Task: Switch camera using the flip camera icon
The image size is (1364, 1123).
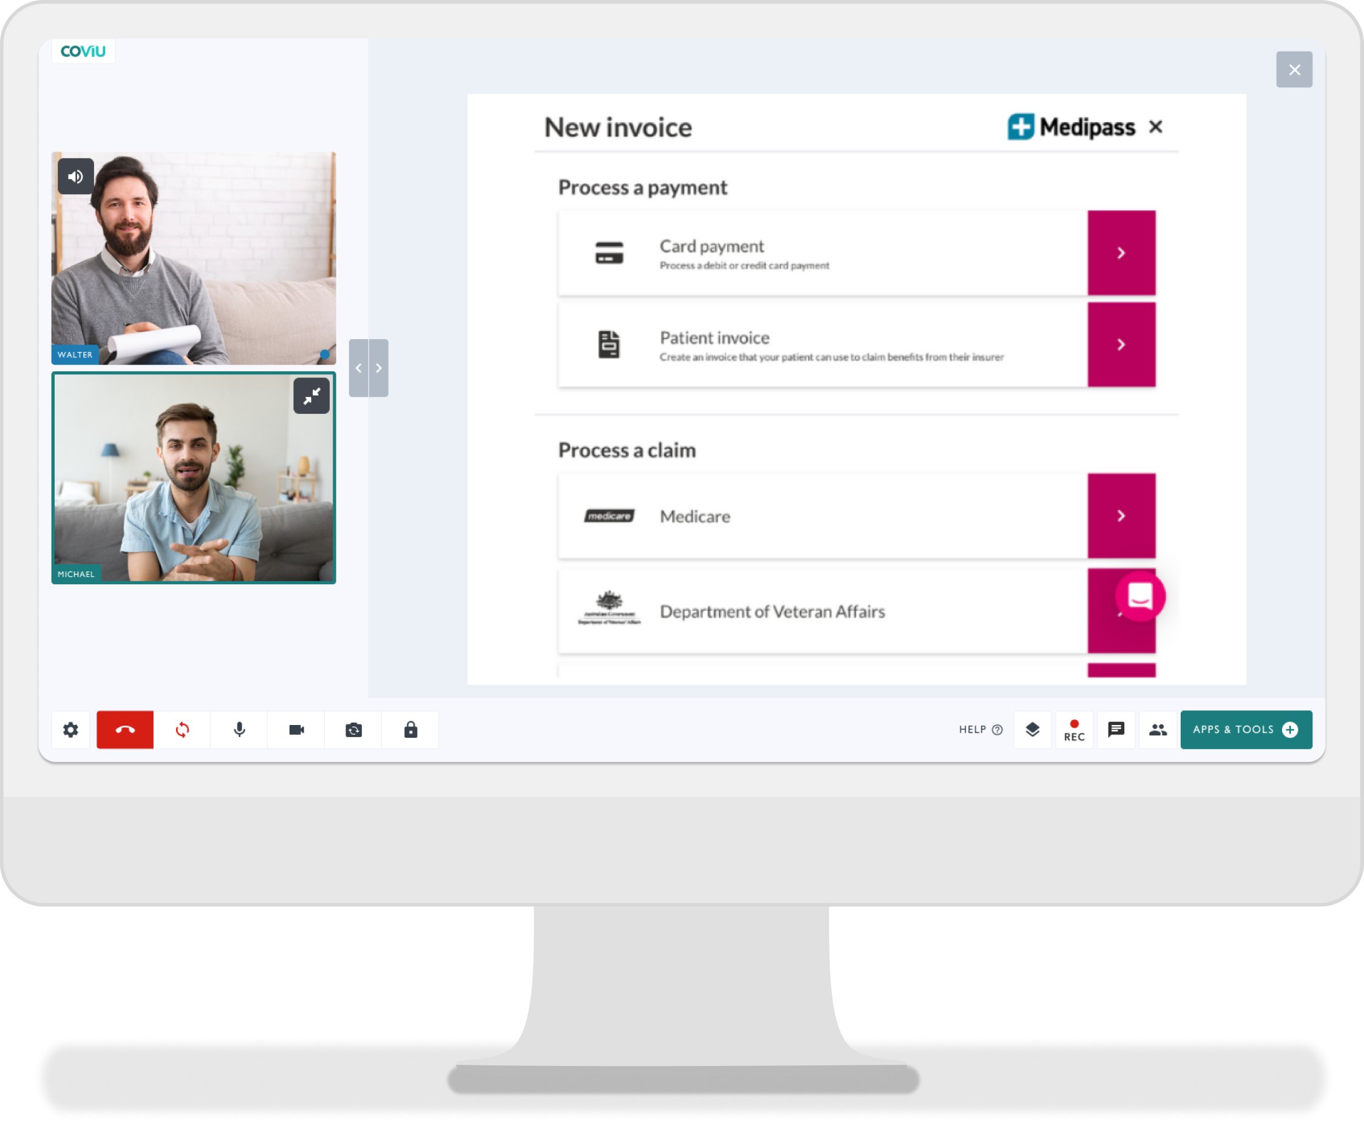Action: click(353, 730)
